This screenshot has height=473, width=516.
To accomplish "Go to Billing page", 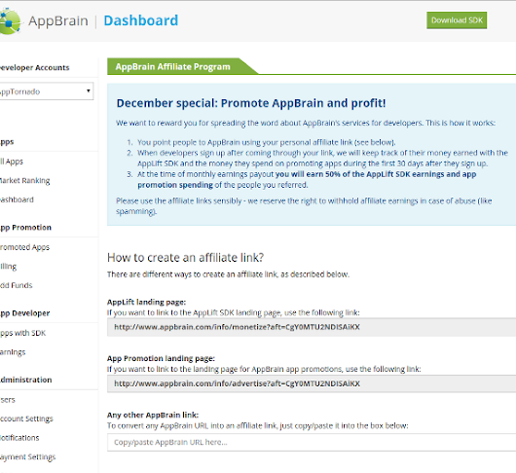I will [x=8, y=266].
